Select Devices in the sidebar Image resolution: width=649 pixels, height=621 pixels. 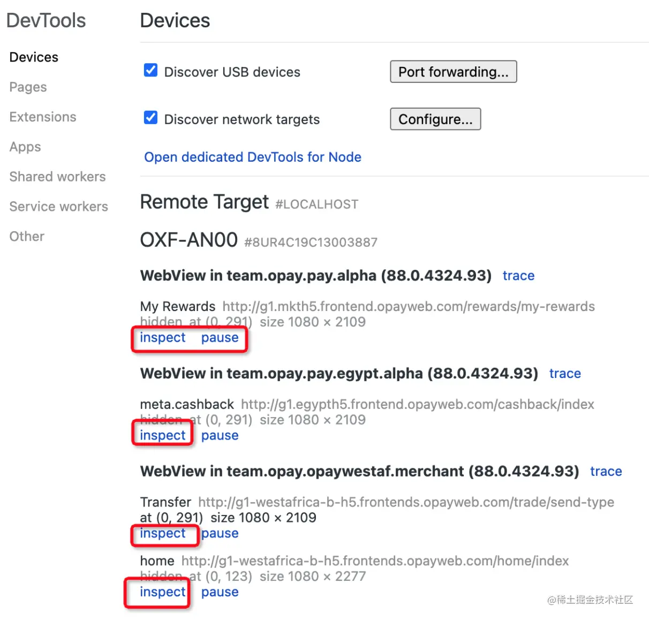34,57
